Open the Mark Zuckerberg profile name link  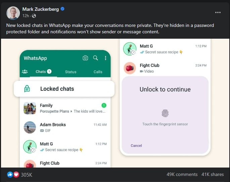[x=41, y=9]
